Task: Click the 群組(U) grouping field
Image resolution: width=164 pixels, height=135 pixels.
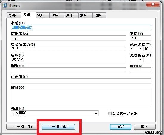Action: point(69,70)
